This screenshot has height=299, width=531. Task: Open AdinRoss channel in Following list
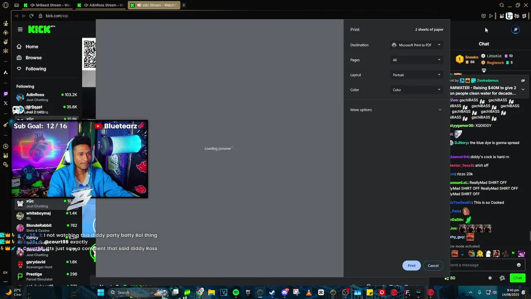coord(46,97)
